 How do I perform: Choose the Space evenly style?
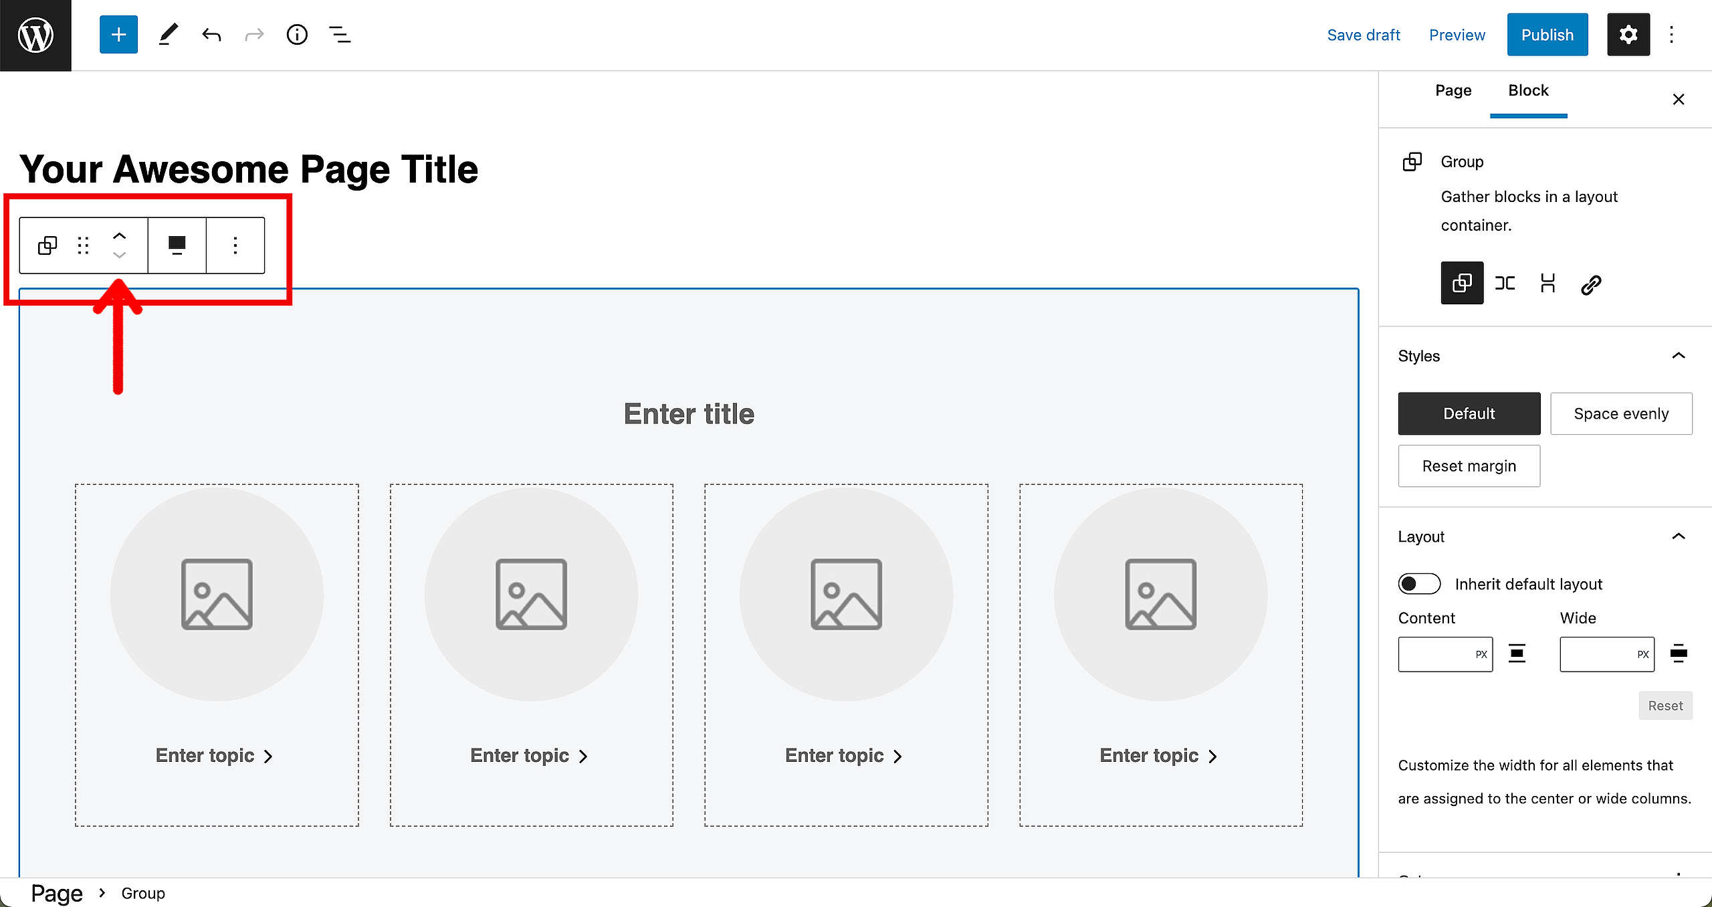coord(1621,413)
